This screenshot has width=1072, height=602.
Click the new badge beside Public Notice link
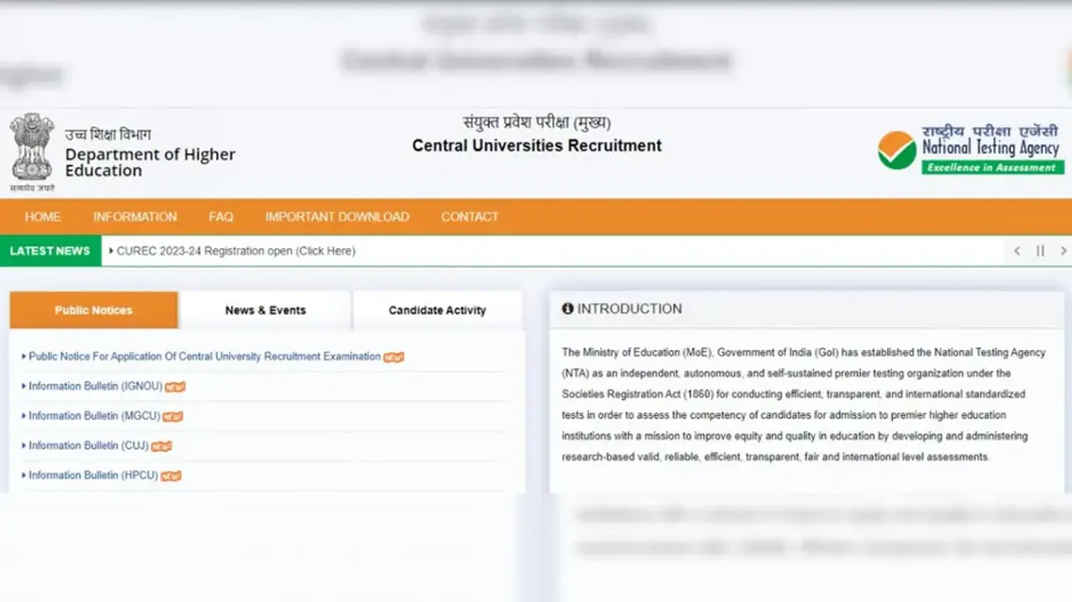(x=394, y=357)
